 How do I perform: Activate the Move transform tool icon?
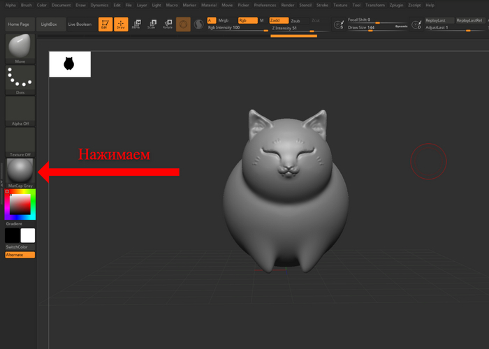136,24
